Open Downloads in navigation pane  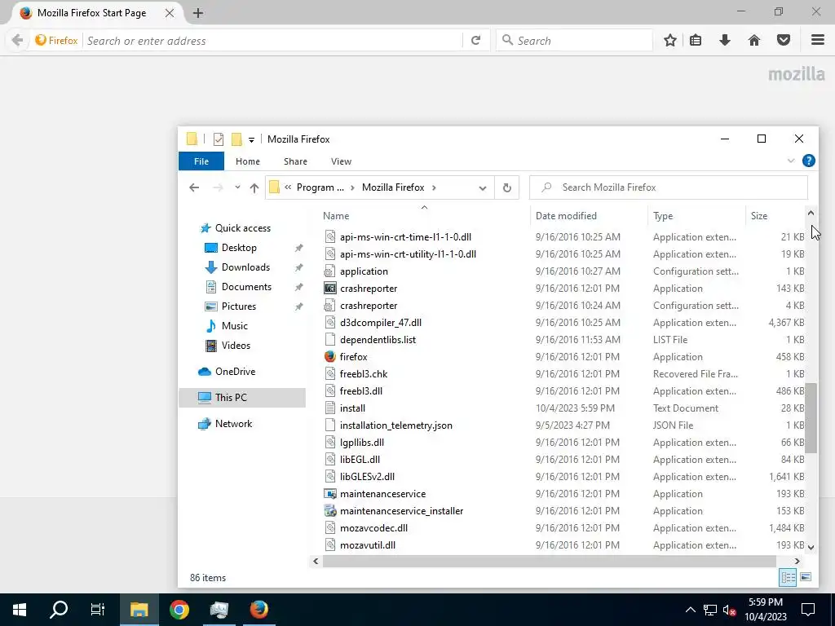245,267
